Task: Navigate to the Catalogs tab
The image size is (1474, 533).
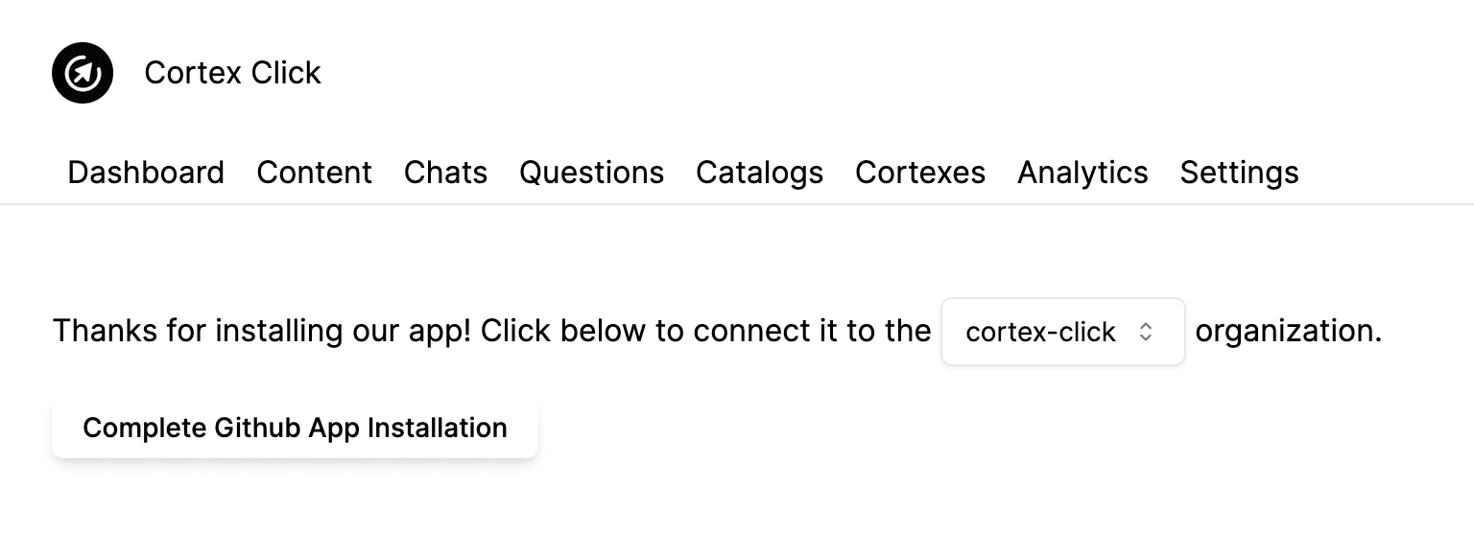Action: point(760,173)
